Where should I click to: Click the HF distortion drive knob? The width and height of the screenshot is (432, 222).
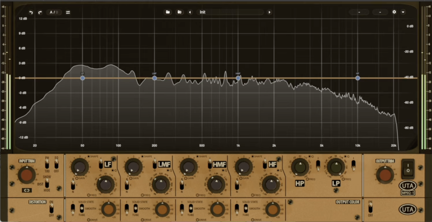pyautogui.click(x=272, y=209)
